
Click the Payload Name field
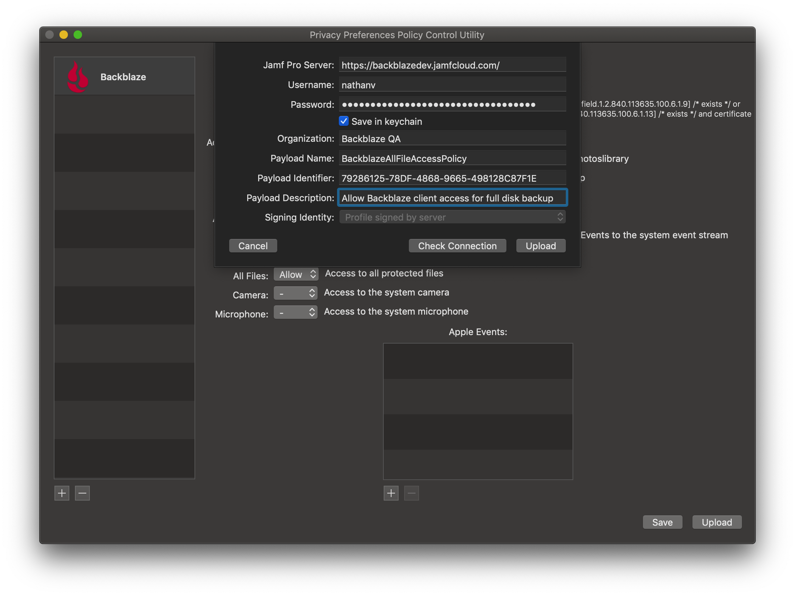[x=452, y=158]
